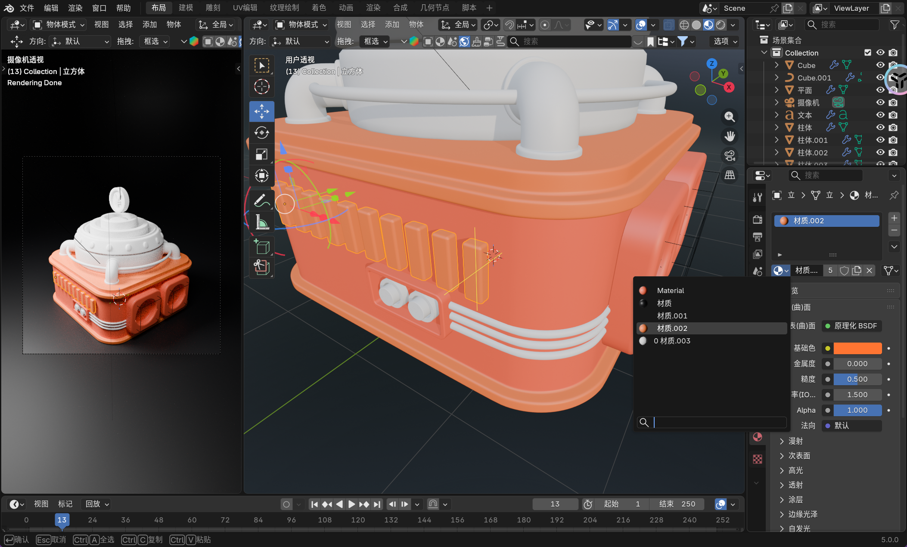907x547 pixels.
Task: Click the zoom magnifier viewport icon
Action: (x=730, y=117)
